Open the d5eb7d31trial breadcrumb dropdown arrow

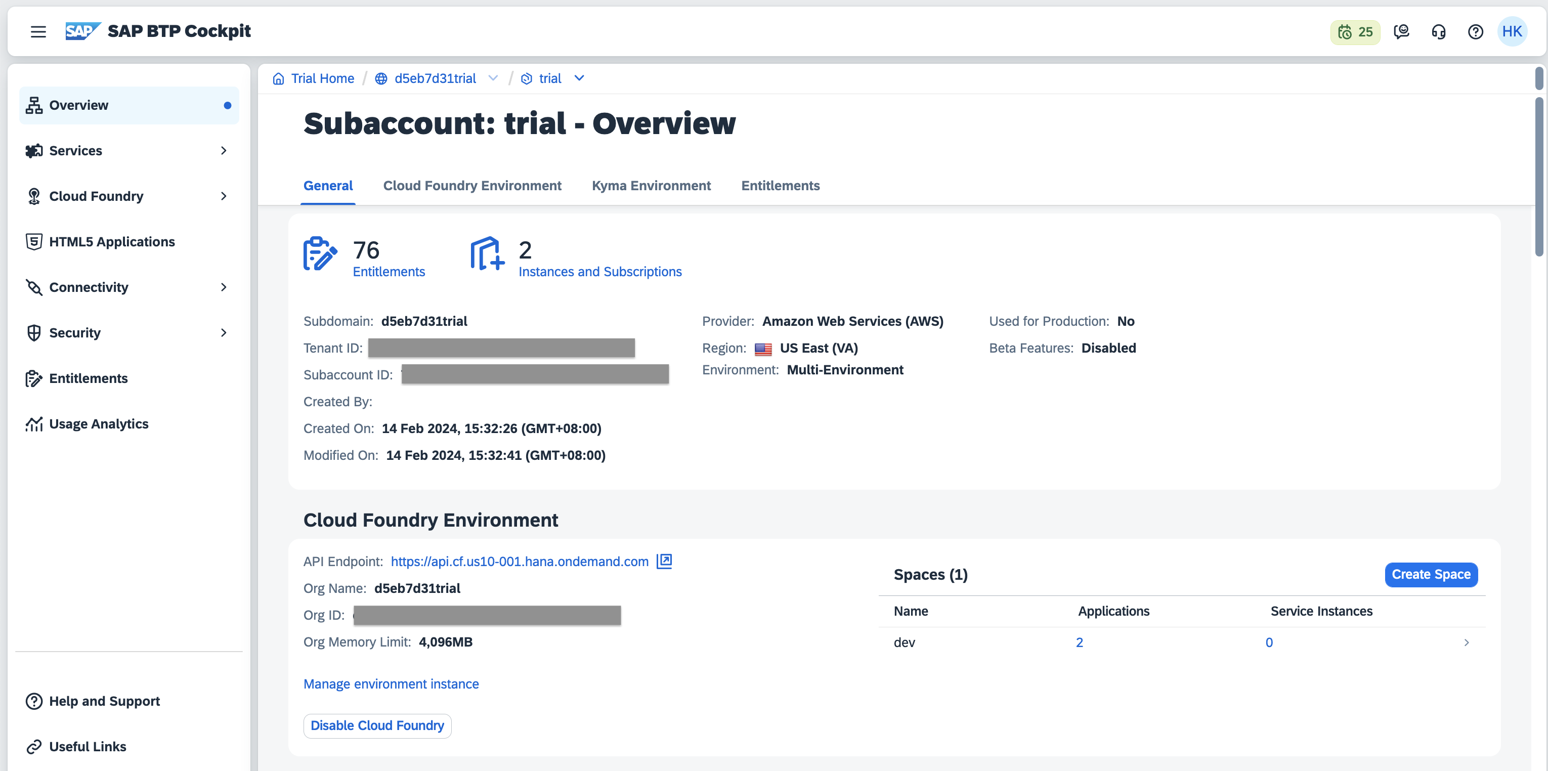[x=493, y=78]
